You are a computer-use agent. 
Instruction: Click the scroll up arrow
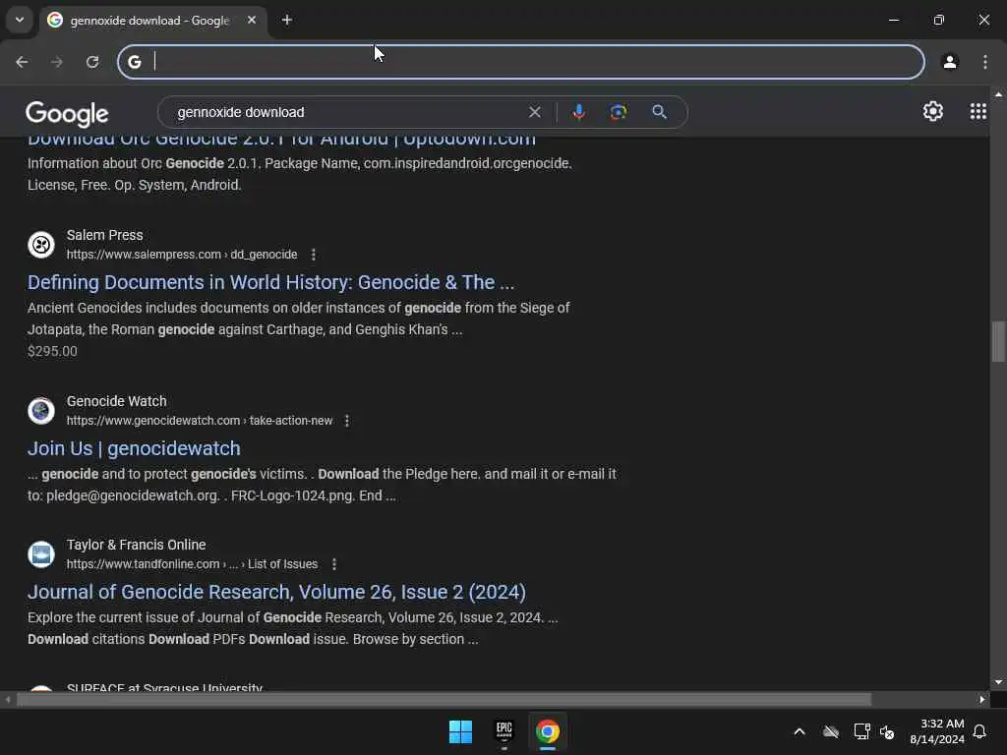(x=998, y=95)
